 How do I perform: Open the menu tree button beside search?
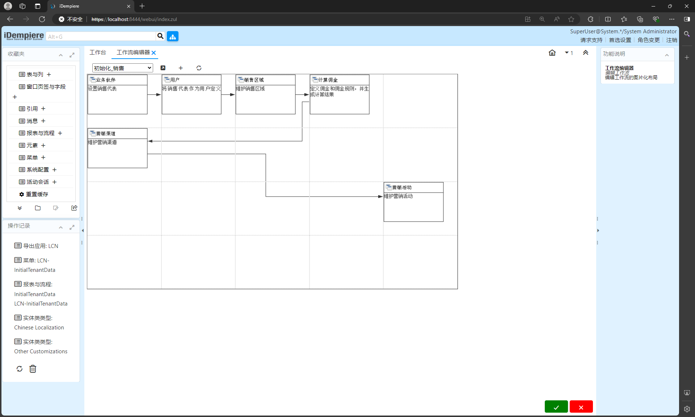click(173, 37)
